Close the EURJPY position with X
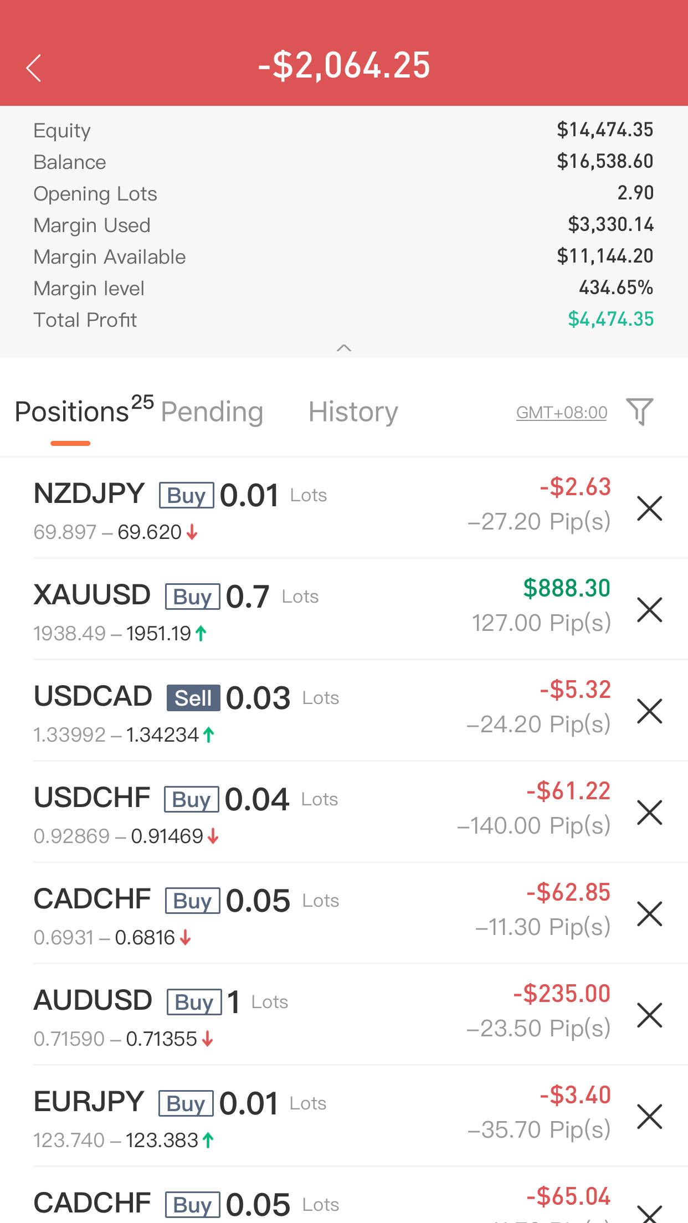This screenshot has width=688, height=1223. [x=649, y=1117]
